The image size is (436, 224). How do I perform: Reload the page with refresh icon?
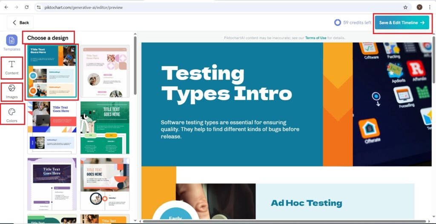click(x=27, y=7)
